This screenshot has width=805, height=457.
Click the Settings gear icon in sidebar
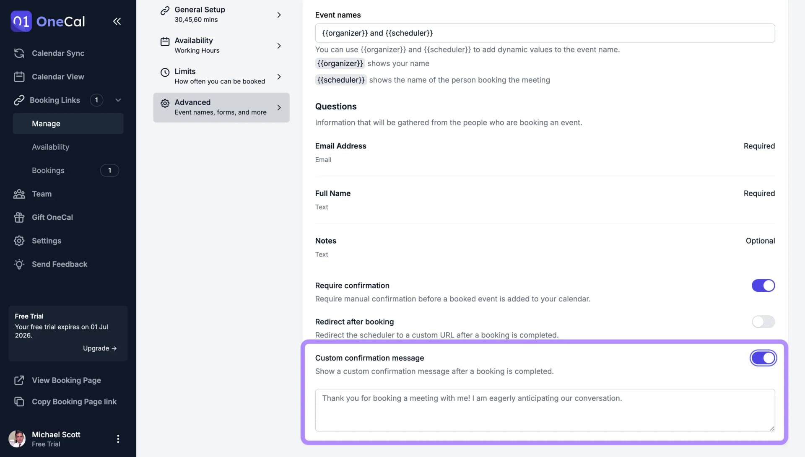19,241
